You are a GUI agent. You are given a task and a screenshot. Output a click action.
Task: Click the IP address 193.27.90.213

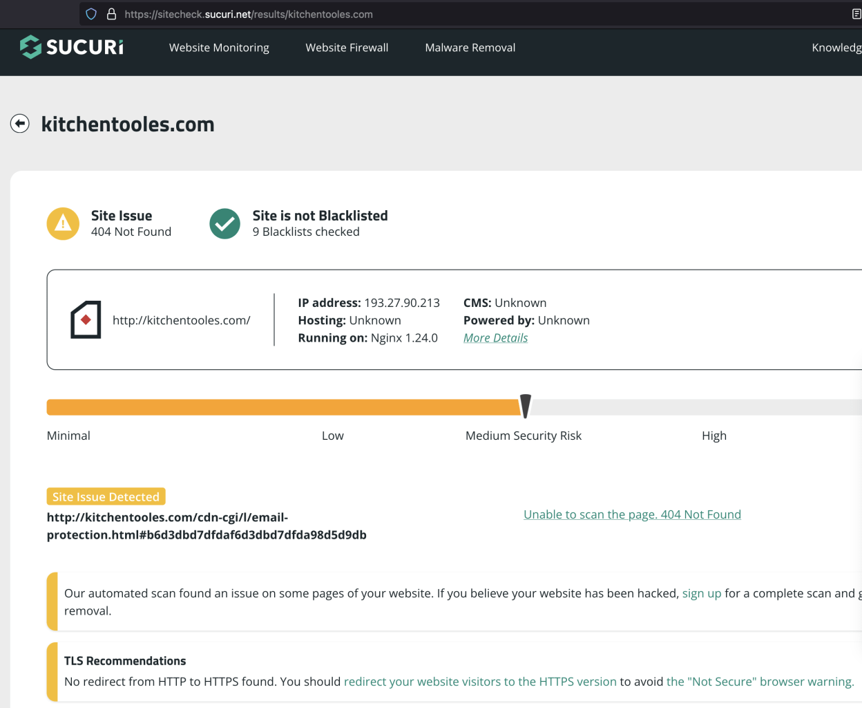tap(402, 303)
